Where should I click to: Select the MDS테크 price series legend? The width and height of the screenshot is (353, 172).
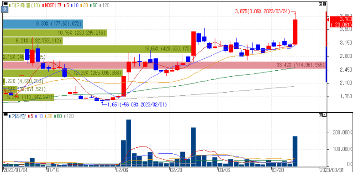click(52, 5)
